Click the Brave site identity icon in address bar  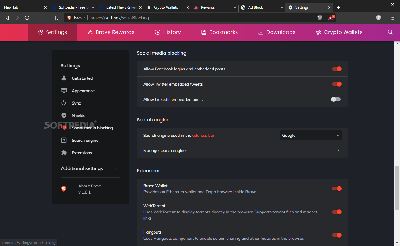69,18
